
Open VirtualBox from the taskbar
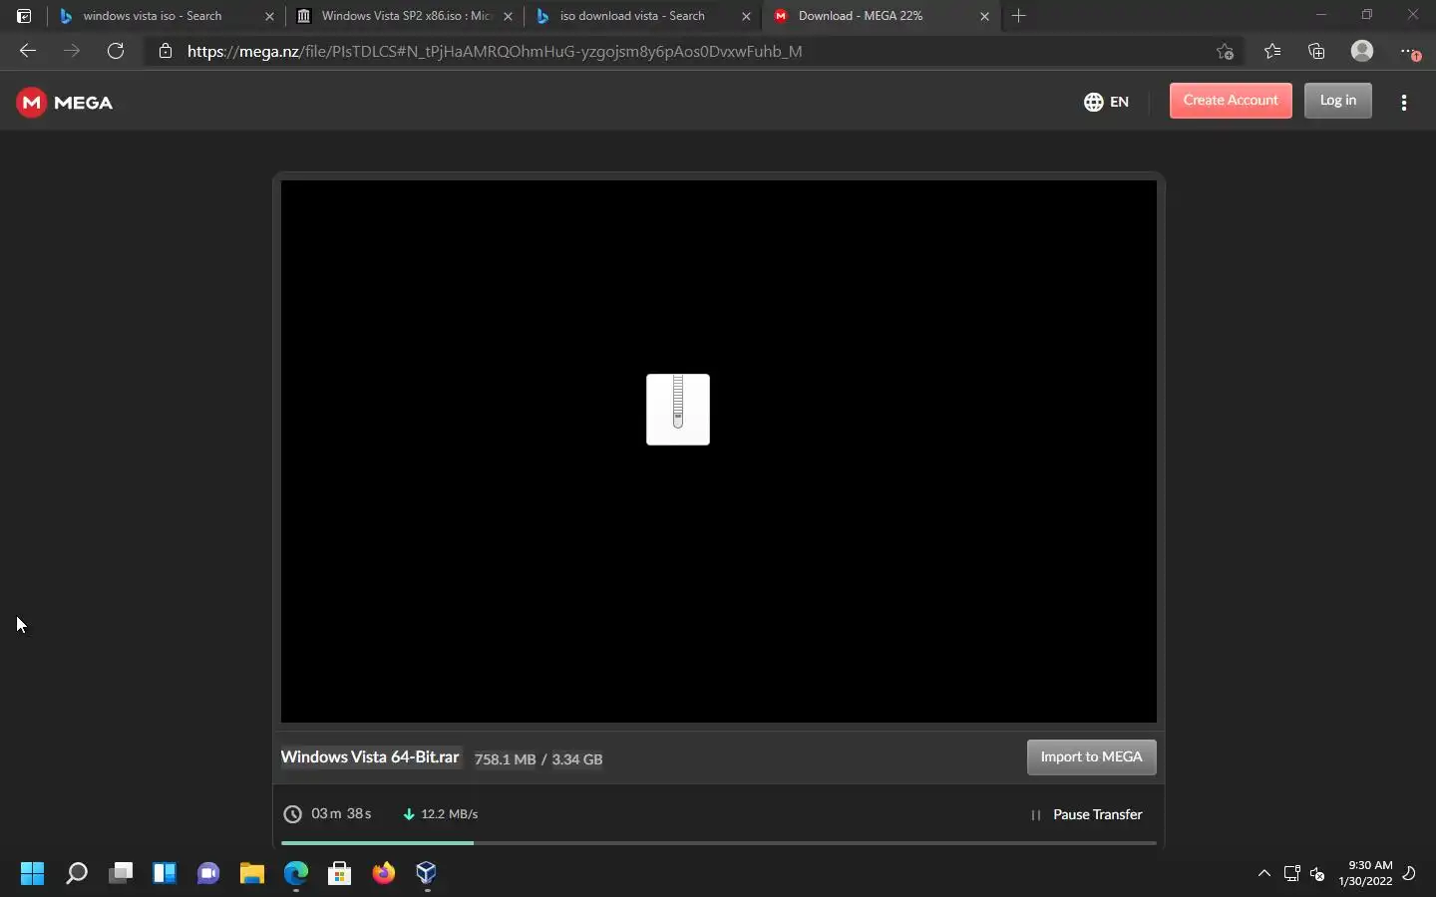pyautogui.click(x=427, y=874)
